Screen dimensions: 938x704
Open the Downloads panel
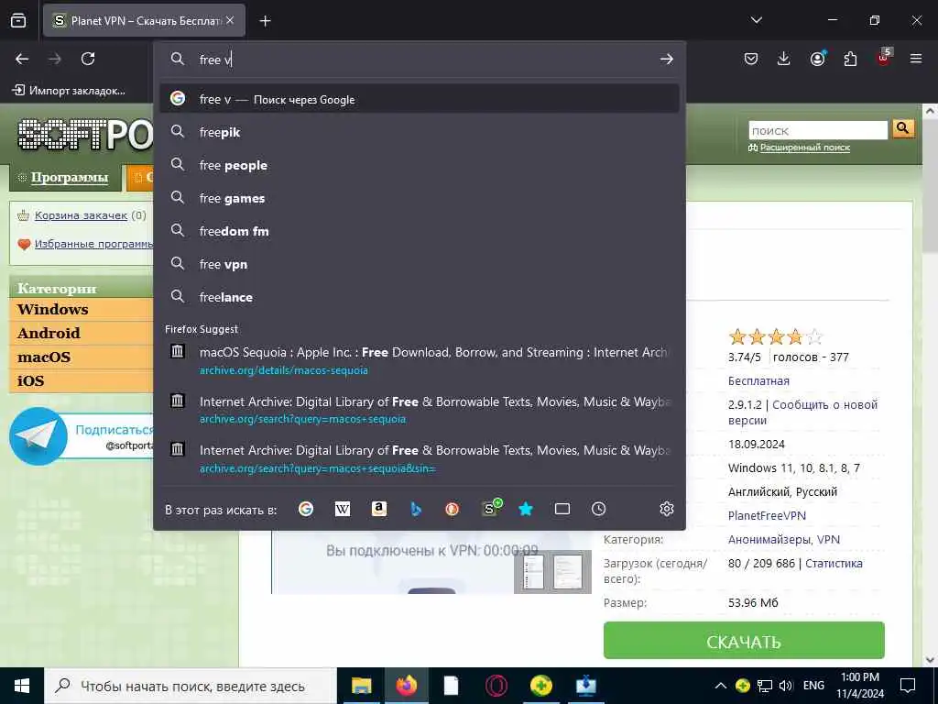[784, 59]
